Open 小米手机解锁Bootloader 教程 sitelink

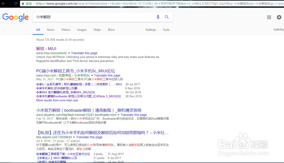(x=78, y=96)
